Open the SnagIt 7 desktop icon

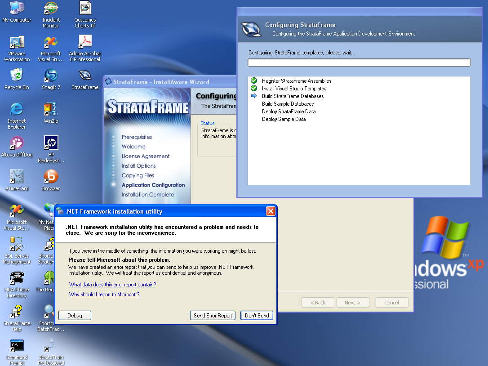click(x=51, y=76)
